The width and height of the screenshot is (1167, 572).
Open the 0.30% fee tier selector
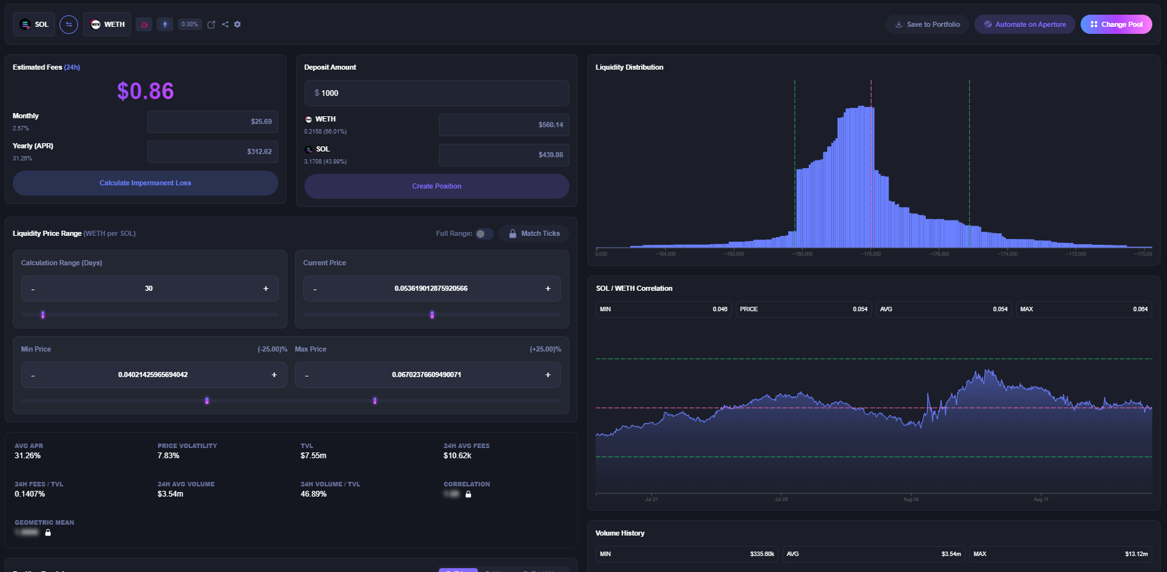(189, 24)
